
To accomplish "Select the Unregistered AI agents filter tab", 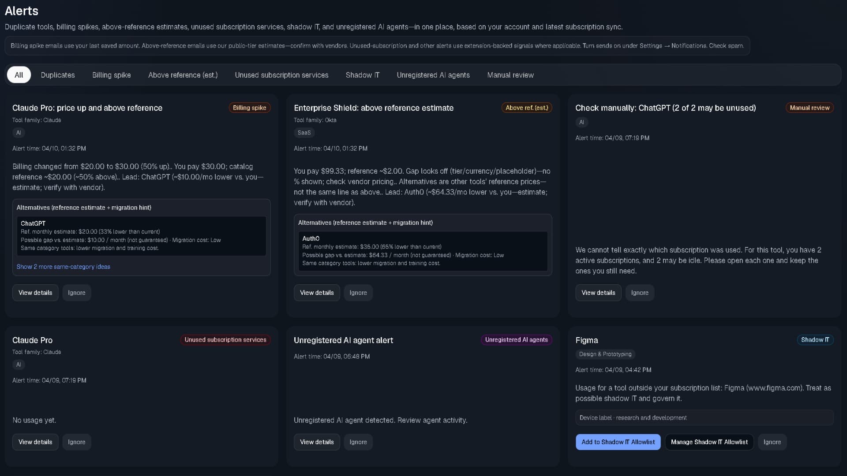I will 433,75.
